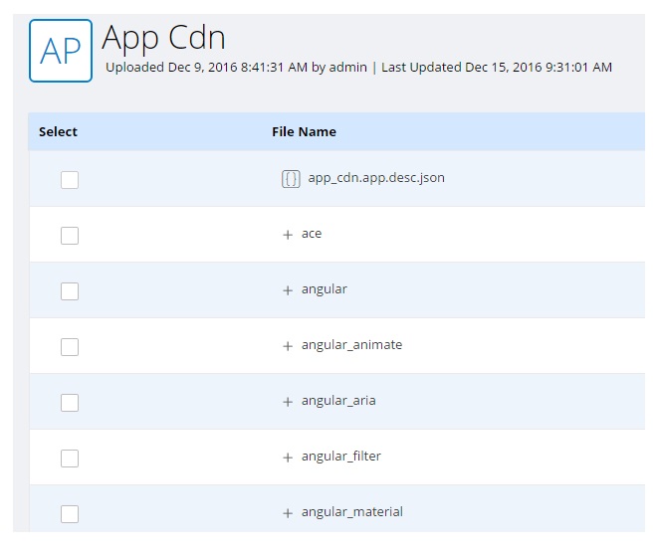
Task: Select the angular folder checkbox
Action: 70,291
